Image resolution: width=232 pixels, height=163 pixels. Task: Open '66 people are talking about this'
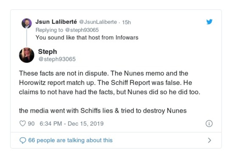coord(70,140)
